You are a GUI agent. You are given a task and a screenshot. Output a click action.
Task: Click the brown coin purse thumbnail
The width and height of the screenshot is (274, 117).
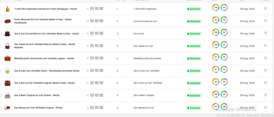(8, 21)
